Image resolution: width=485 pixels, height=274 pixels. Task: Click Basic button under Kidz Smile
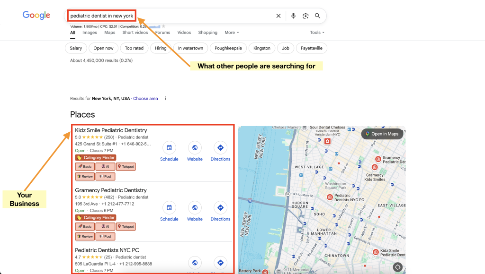[x=85, y=167]
